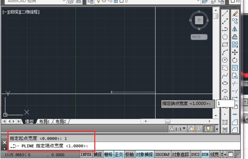Select the Extend tool
The width and height of the screenshot is (248, 159).
coord(235,91)
